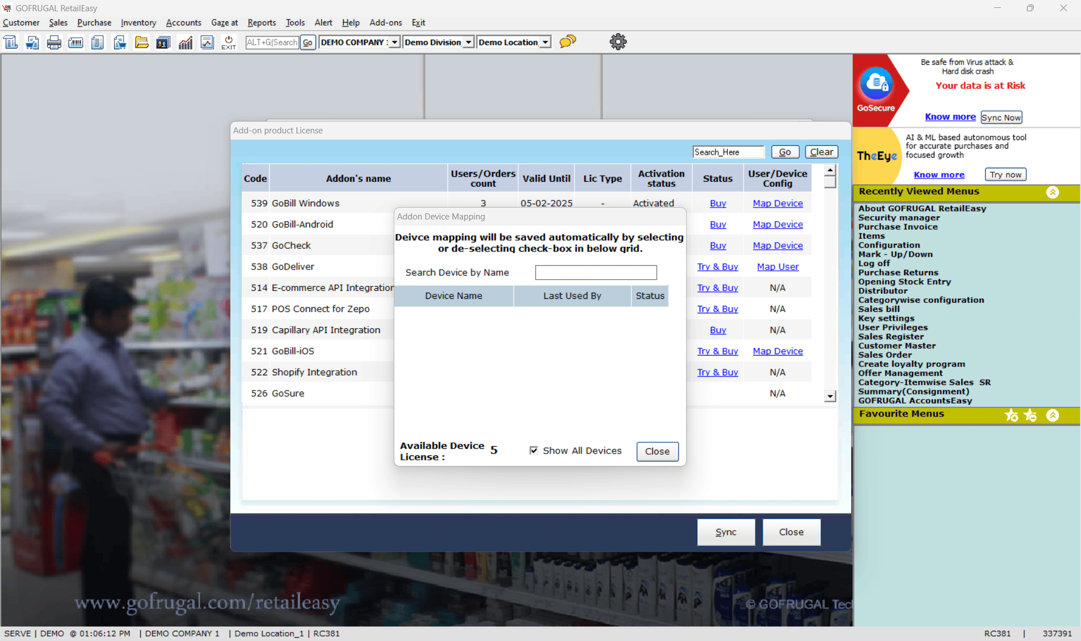Click the toolbar Go button beside ALT+G search
Viewport: 1081px width, 641px height.
(308, 42)
